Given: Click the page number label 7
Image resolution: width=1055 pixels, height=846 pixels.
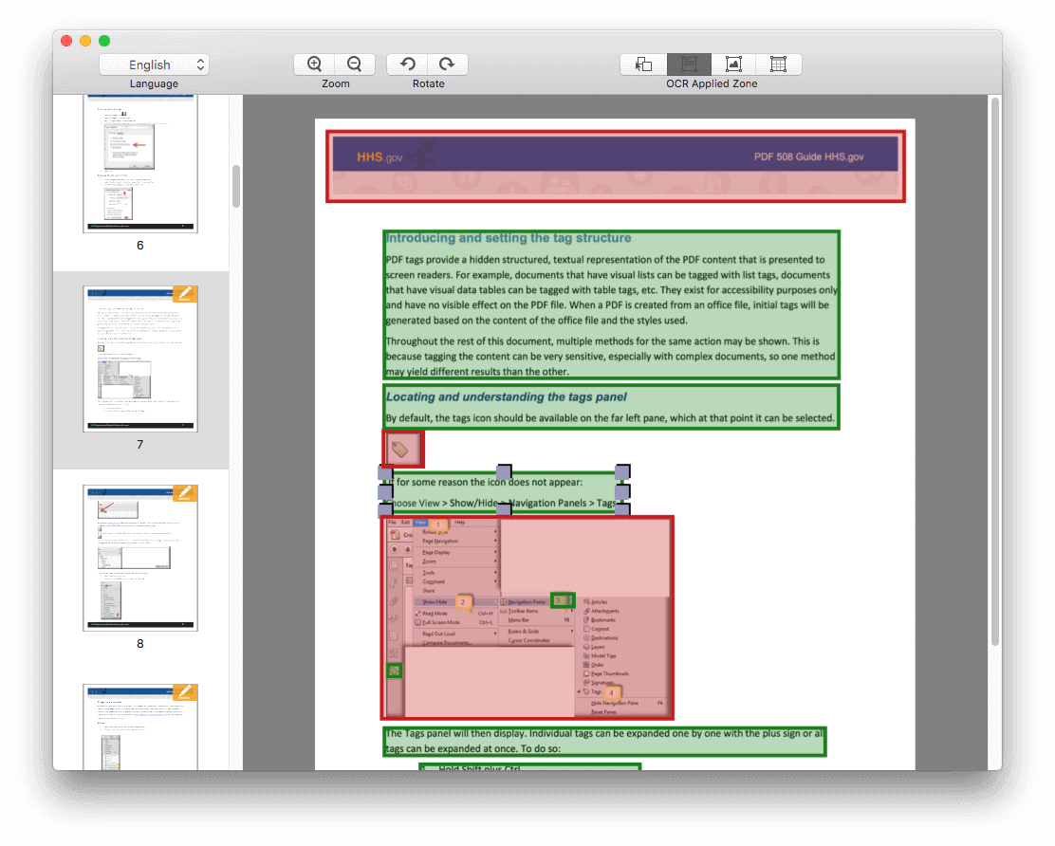Looking at the screenshot, I should click(140, 445).
